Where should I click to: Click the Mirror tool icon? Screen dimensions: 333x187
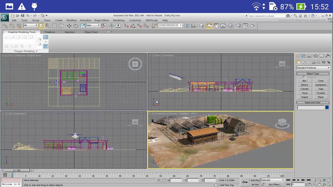point(187,26)
